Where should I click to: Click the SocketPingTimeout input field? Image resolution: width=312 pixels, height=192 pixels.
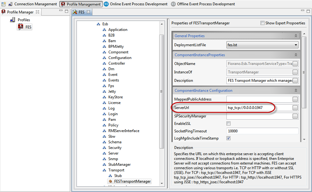(262, 131)
